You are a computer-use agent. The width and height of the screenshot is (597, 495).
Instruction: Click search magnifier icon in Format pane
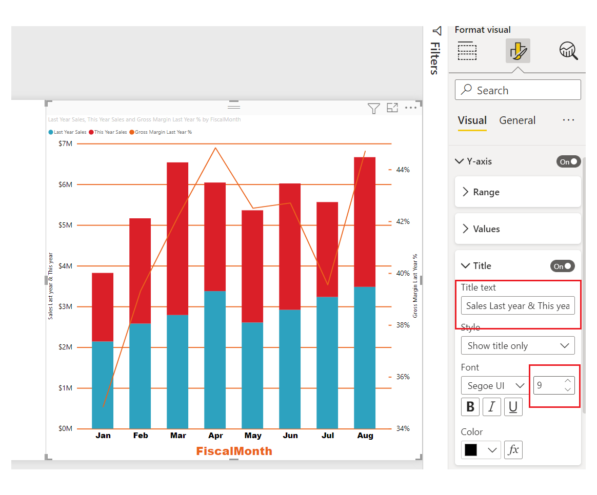pyautogui.click(x=466, y=90)
